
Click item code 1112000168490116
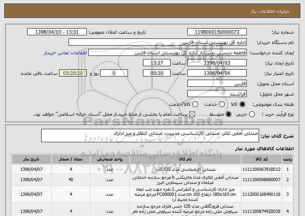click(x=261, y=194)
